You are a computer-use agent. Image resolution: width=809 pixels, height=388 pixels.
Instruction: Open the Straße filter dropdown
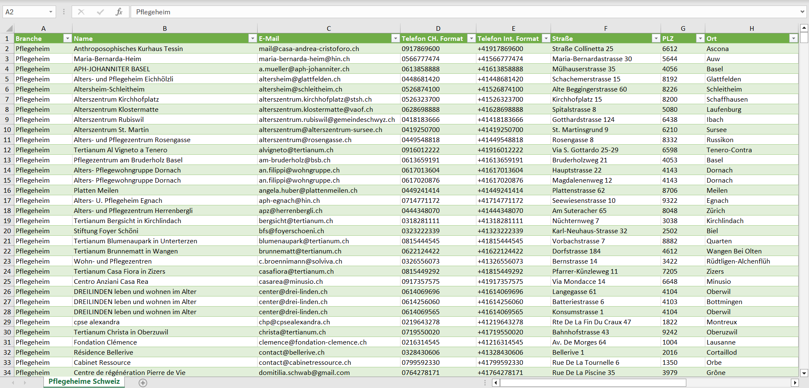pyautogui.click(x=656, y=38)
